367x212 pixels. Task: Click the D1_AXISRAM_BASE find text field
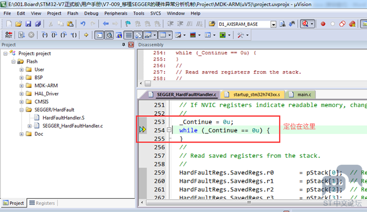244,24
